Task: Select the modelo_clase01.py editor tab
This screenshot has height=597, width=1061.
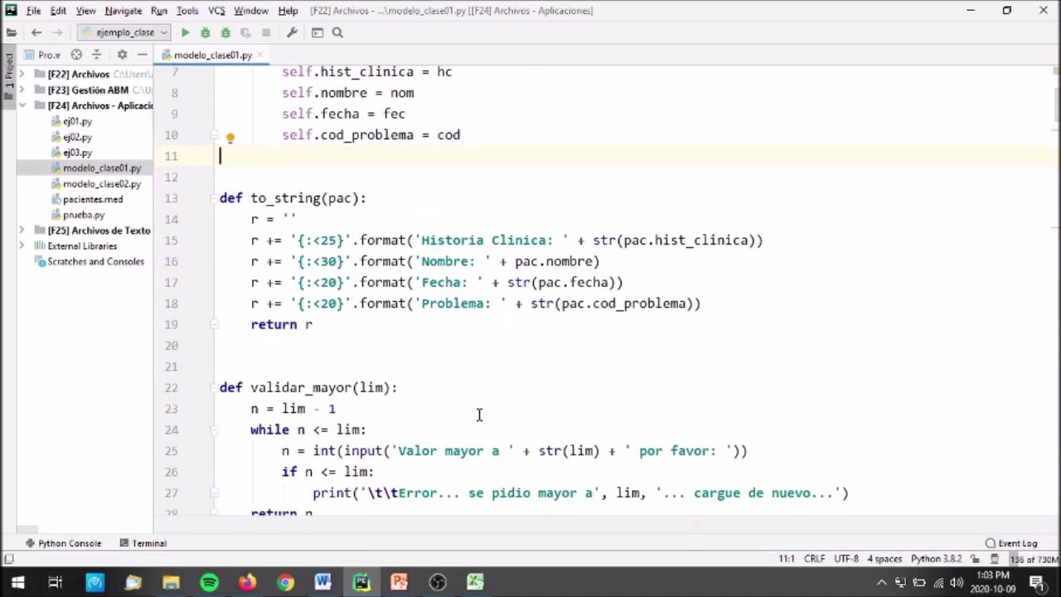Action: 212,55
